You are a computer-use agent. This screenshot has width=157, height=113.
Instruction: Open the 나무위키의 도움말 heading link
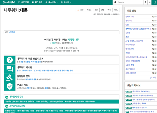pos(17,106)
